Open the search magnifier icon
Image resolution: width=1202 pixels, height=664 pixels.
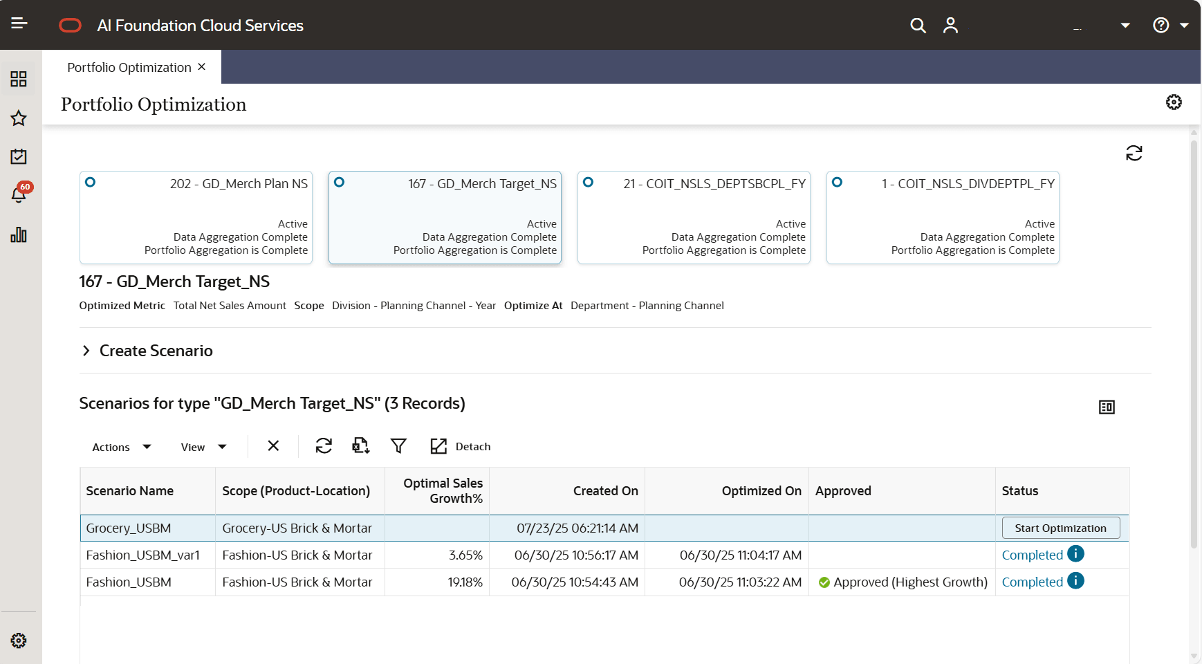coord(918,26)
